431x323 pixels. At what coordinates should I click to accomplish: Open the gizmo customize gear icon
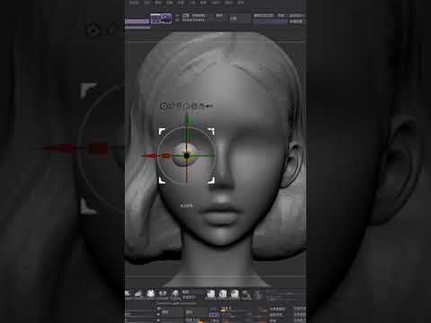pos(163,106)
